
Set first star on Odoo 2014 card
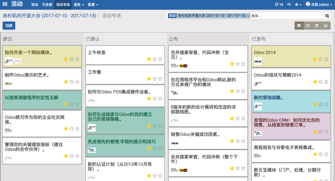pyautogui.click(x=315, y=59)
